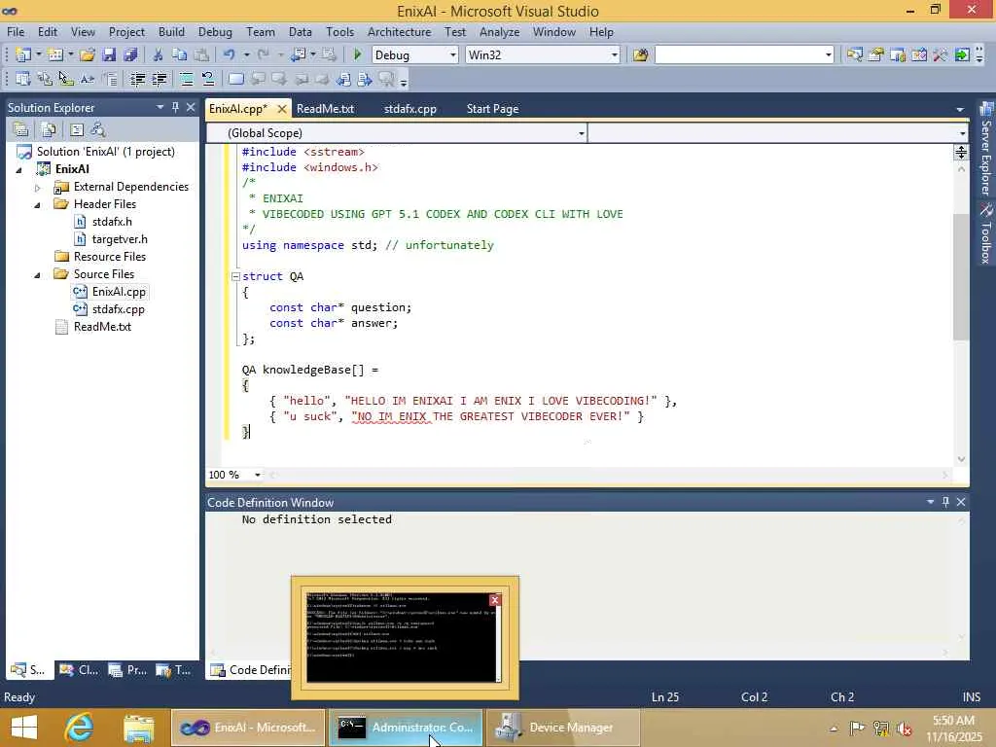This screenshot has width=996, height=747.
Task: Click the Start Debugging green play icon
Action: tap(358, 55)
